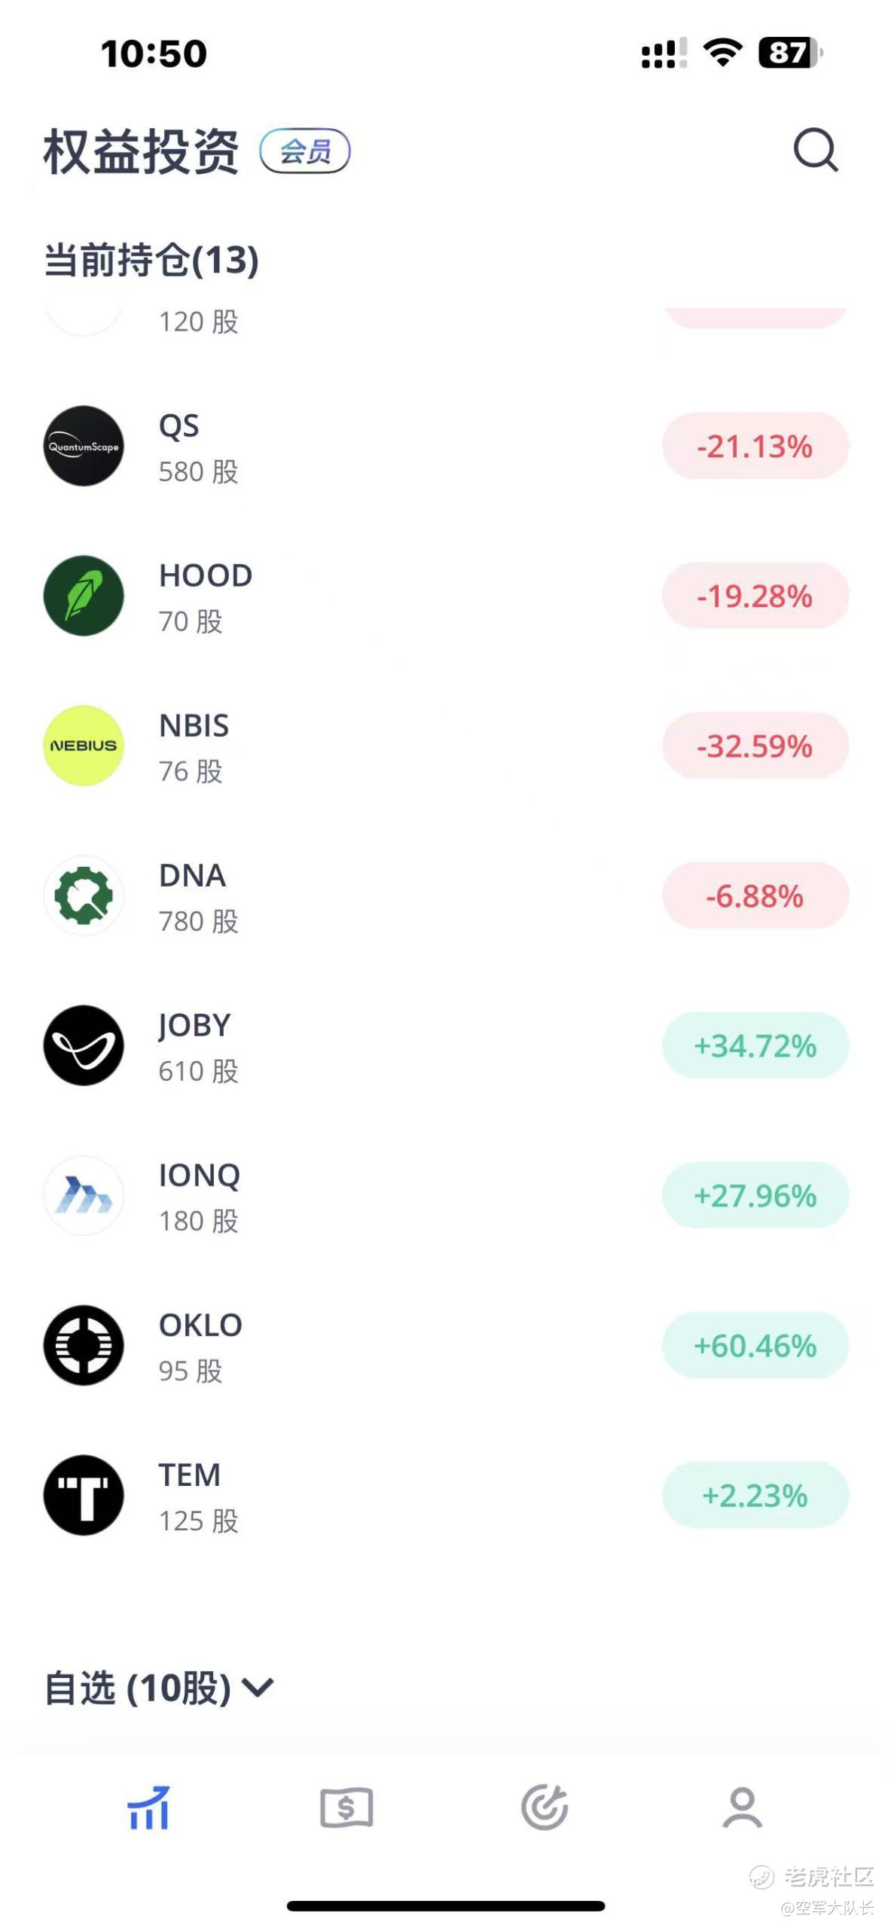Tap the Joby Aviation black logo

(84, 1045)
